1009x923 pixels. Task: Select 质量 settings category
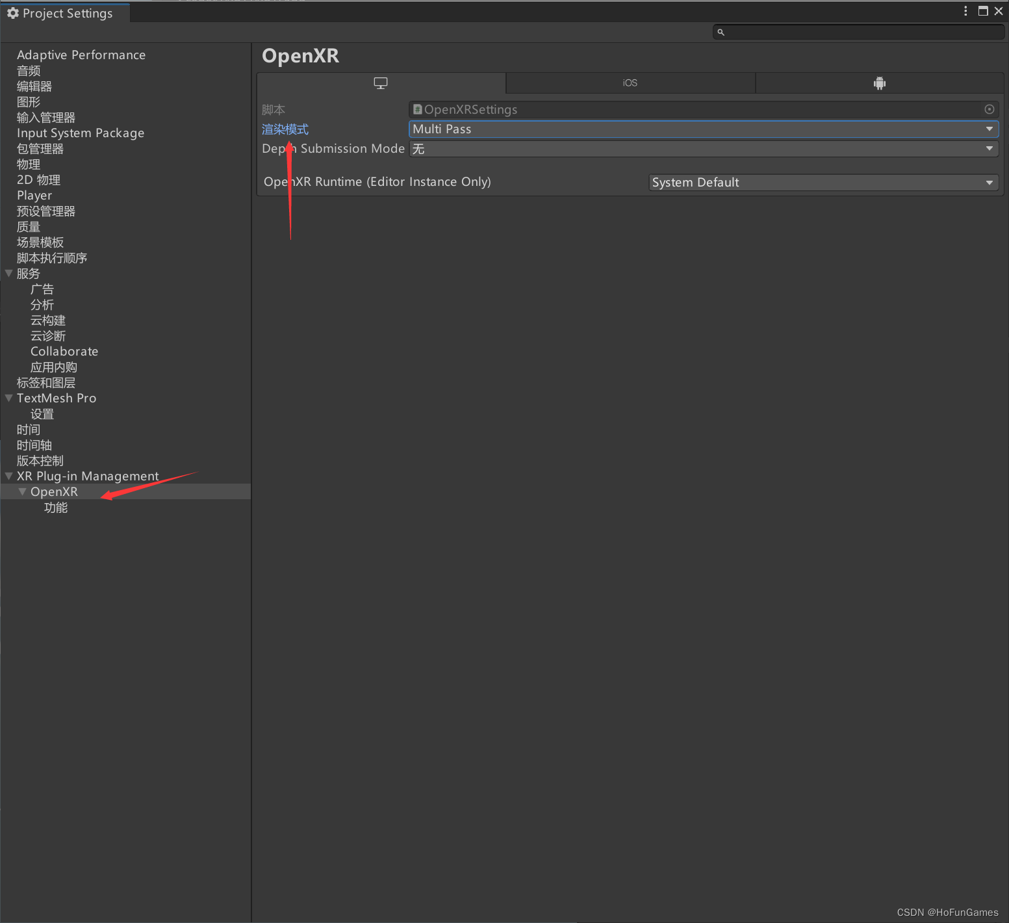coord(29,227)
